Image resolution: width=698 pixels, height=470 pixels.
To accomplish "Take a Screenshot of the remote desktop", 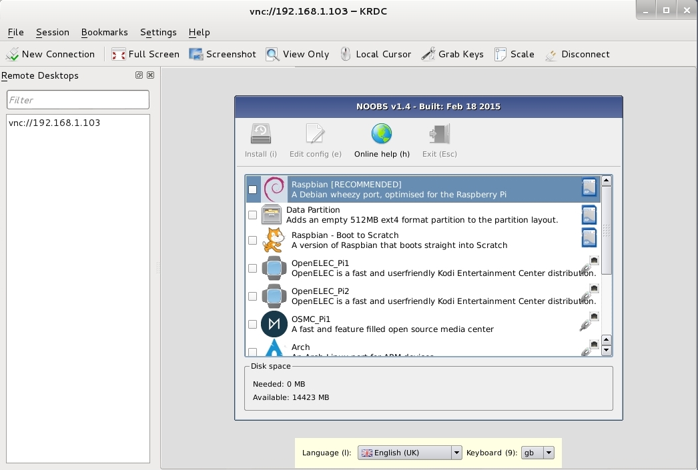I will click(223, 54).
